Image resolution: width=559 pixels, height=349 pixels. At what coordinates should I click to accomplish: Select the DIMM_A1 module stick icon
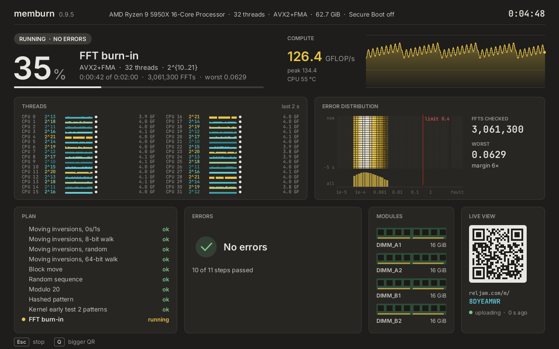(411, 233)
